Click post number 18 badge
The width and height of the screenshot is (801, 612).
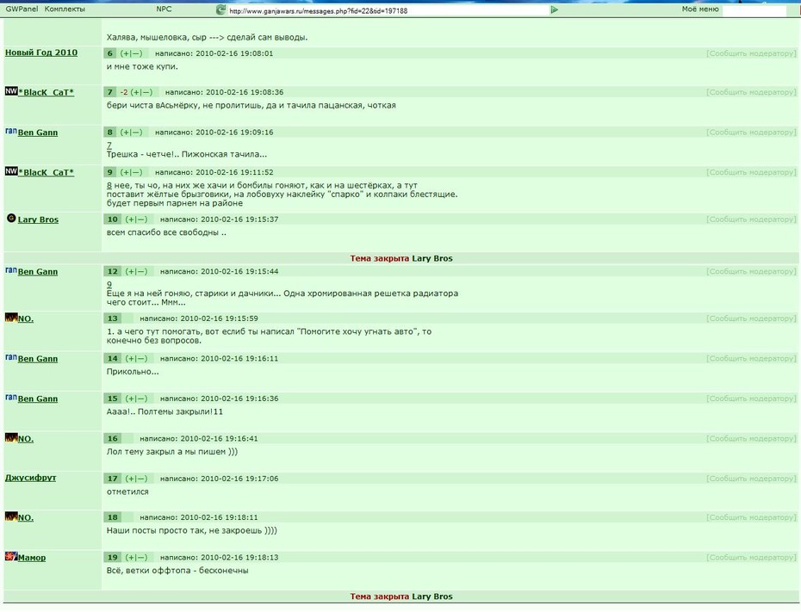point(112,517)
